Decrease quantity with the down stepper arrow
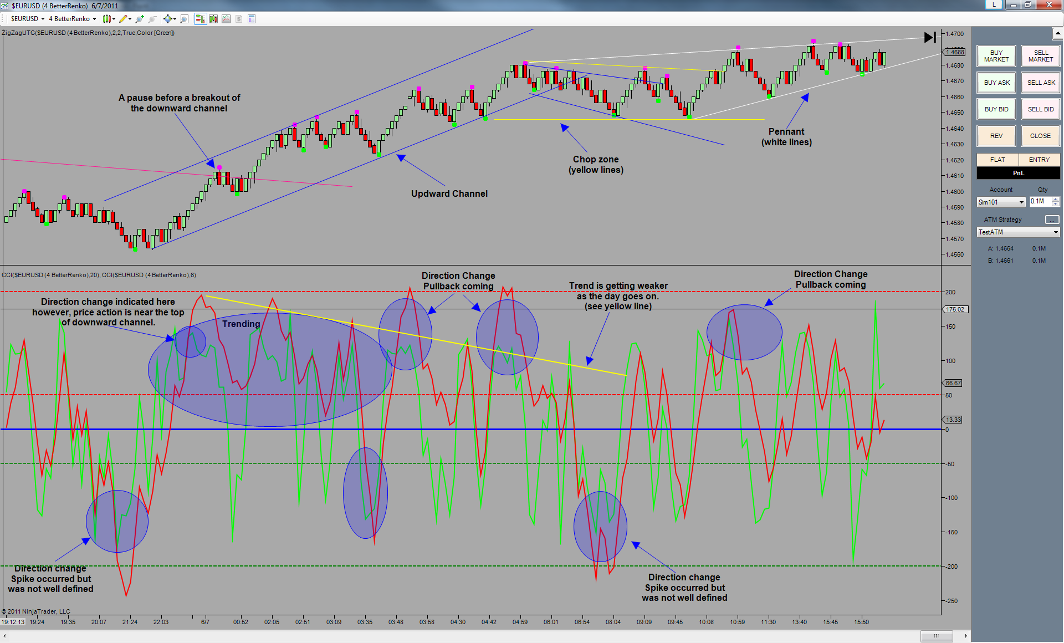Screen dimensions: 1064x643 1056,204
